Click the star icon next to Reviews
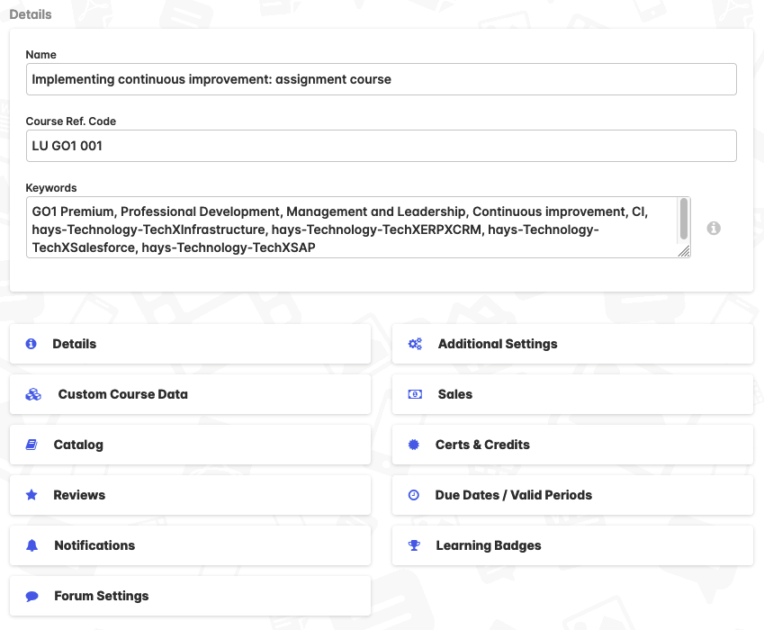764x630 pixels. (31, 495)
